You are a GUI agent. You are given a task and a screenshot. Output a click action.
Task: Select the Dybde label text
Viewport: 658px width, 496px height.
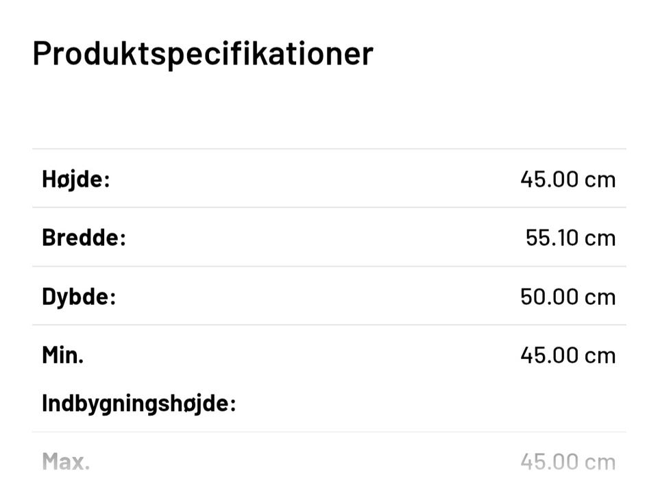[x=79, y=297]
